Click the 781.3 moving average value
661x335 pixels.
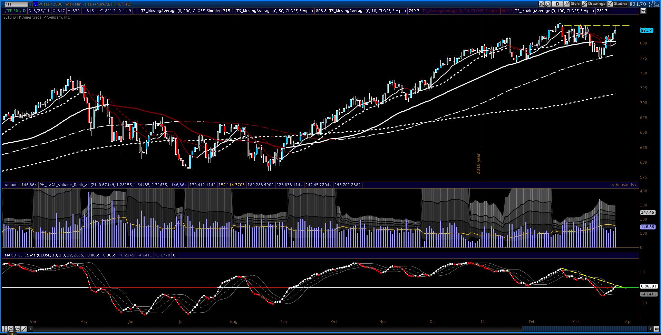click(x=602, y=11)
